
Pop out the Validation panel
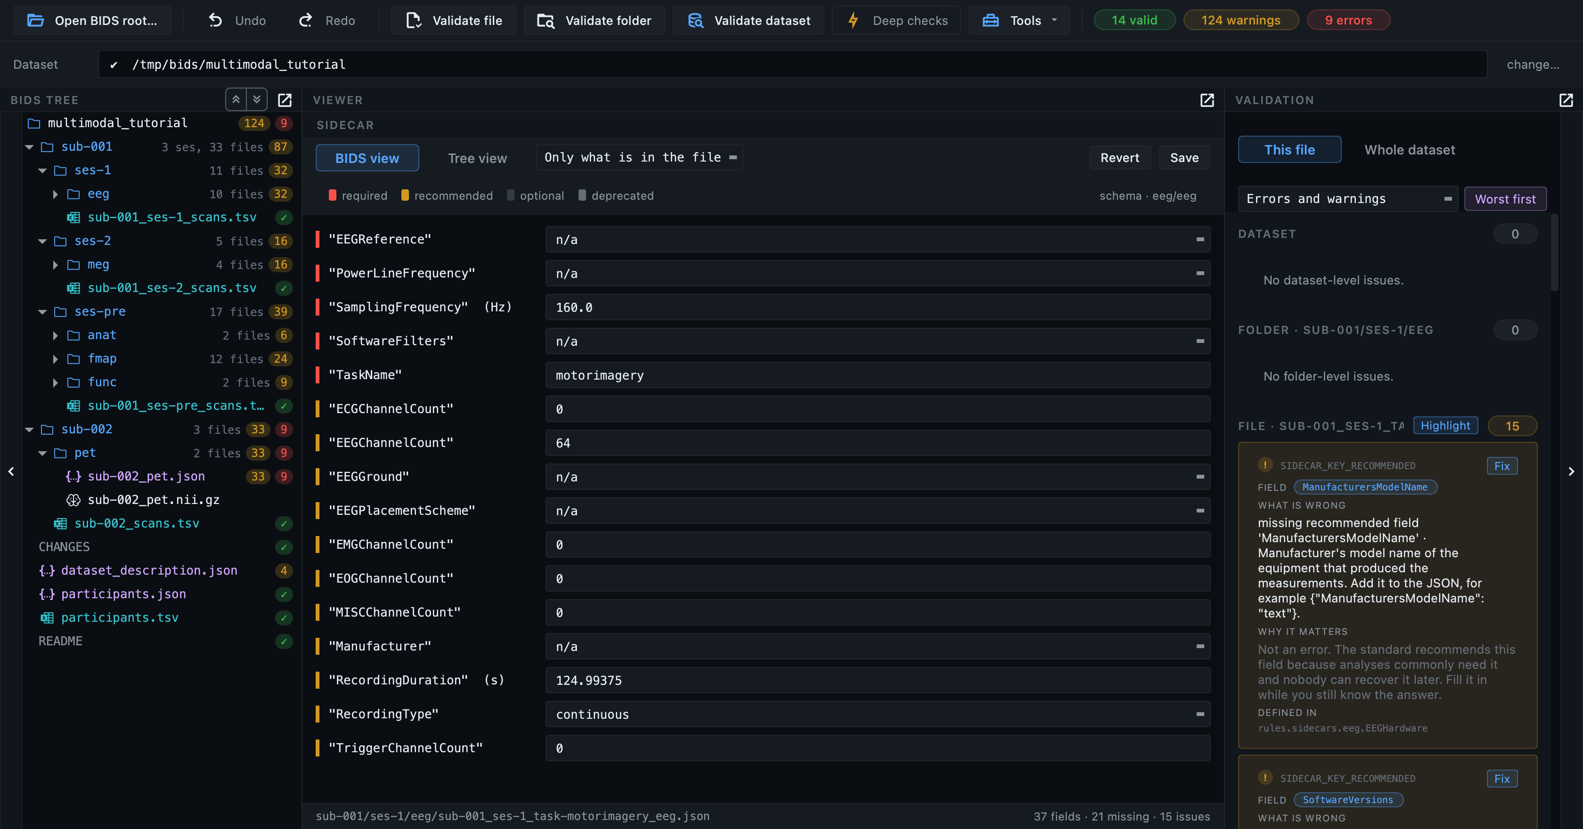point(1566,99)
